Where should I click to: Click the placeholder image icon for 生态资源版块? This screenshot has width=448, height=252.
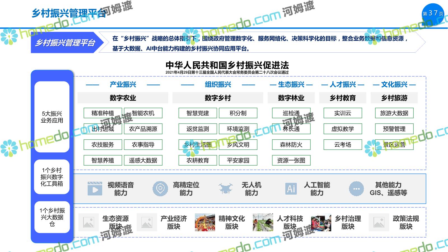pos(88,222)
